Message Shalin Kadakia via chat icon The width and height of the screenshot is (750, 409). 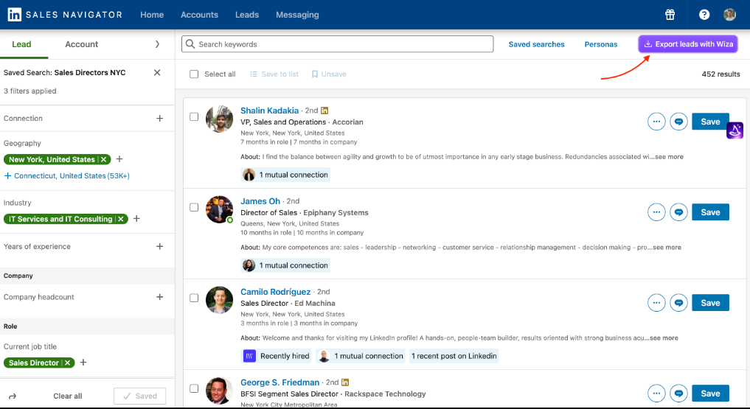(x=678, y=122)
